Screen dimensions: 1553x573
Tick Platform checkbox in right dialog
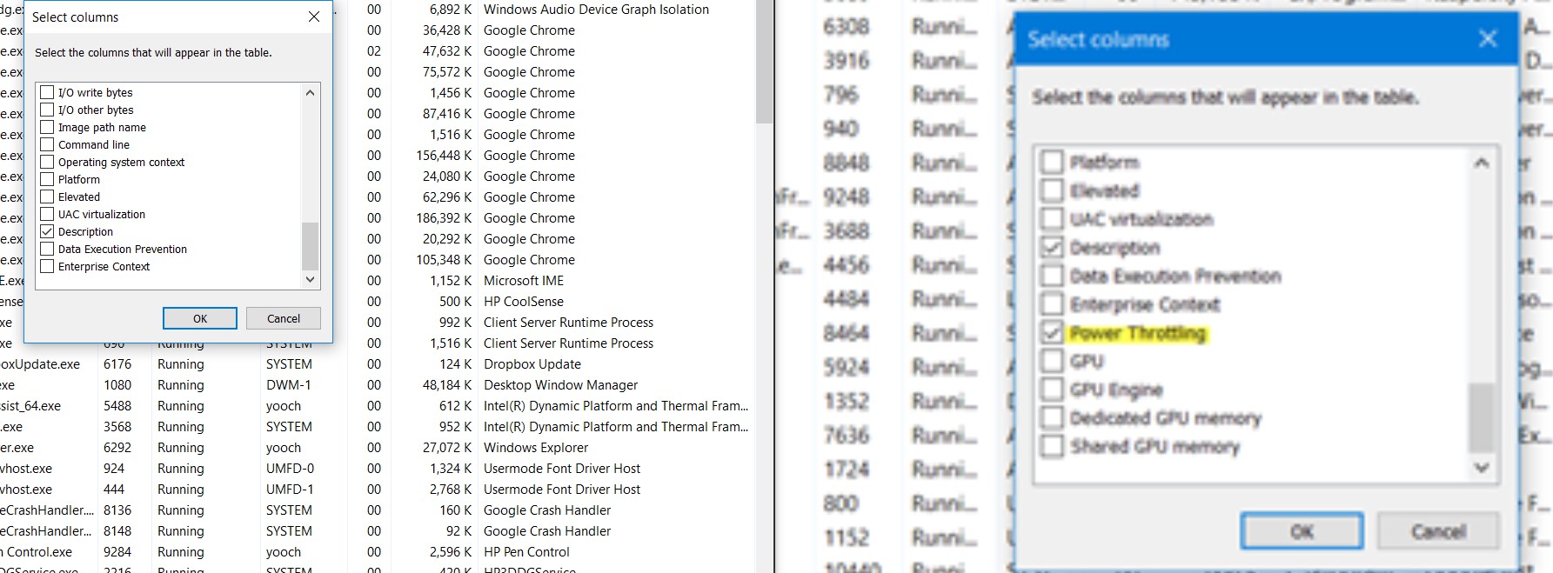tap(1052, 162)
